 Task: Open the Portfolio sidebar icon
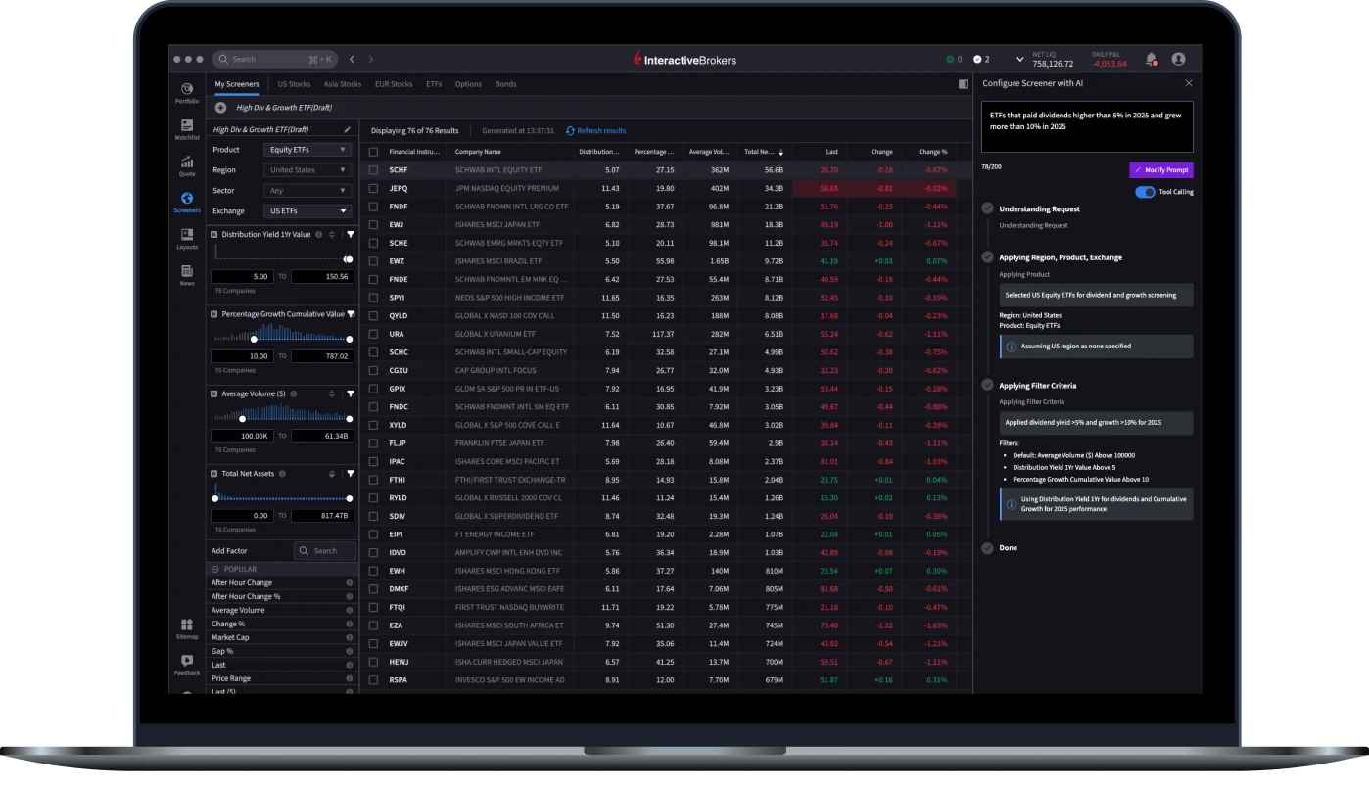pyautogui.click(x=187, y=89)
